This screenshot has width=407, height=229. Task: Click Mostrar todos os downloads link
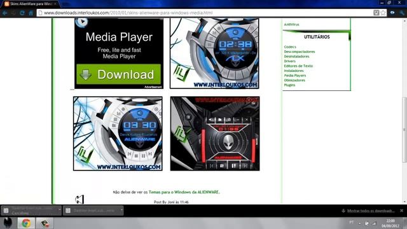pos(371,211)
